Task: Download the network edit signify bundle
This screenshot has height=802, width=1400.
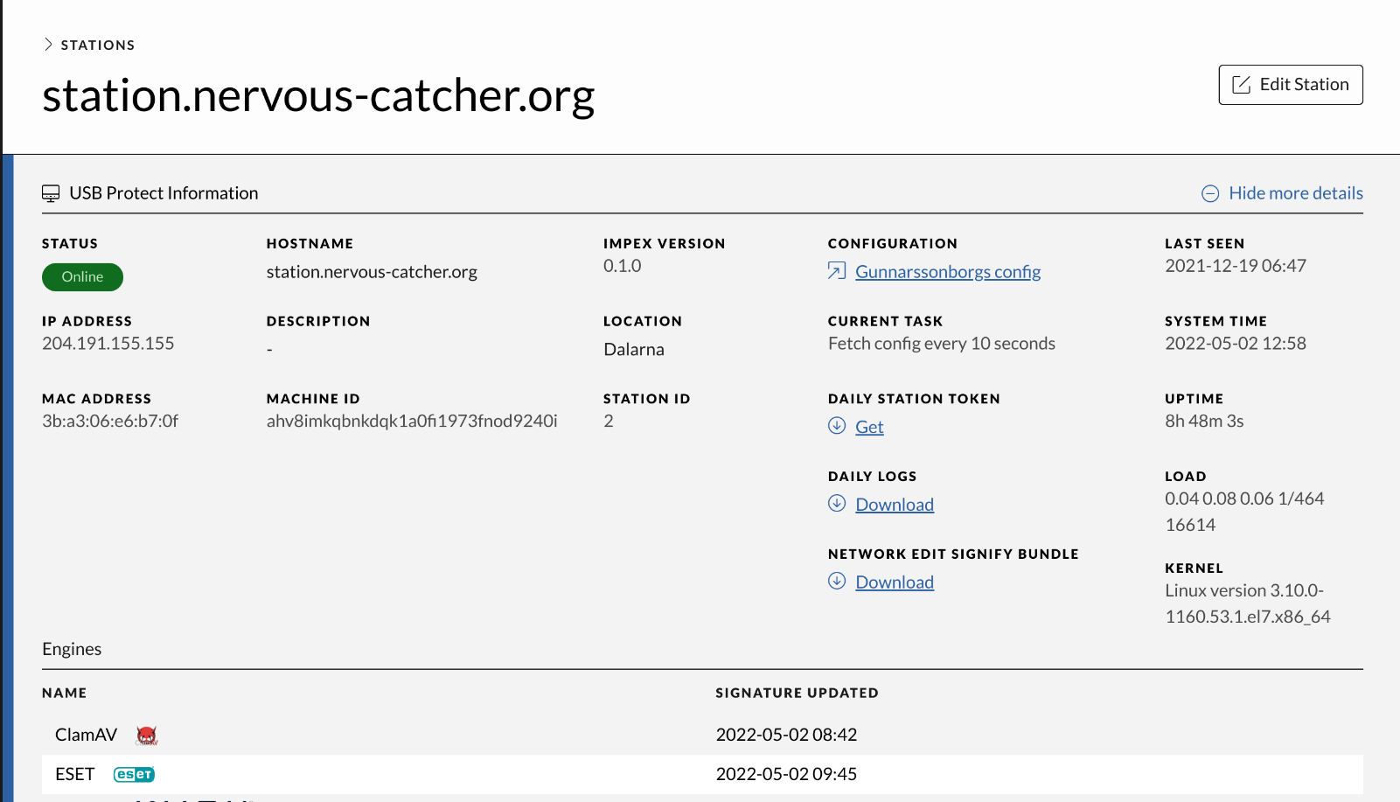Action: (x=895, y=582)
